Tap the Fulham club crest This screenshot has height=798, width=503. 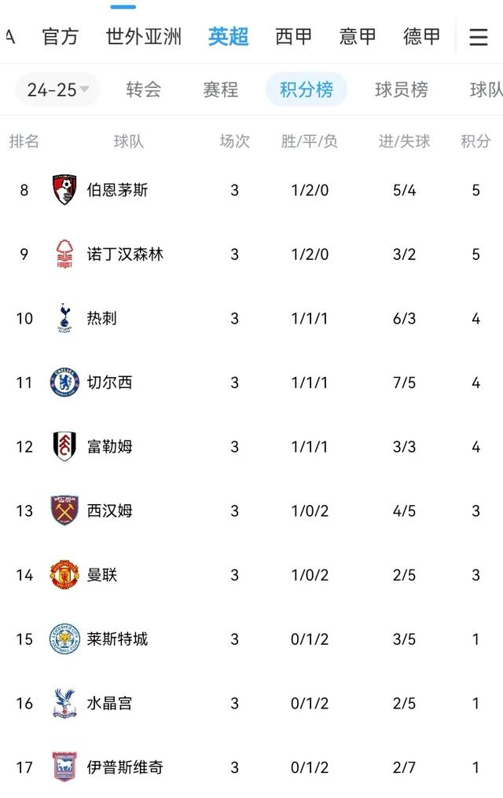(x=64, y=446)
